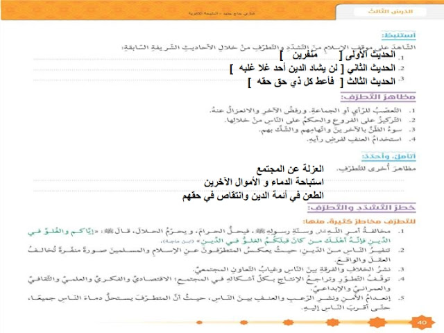Click the 'خطر التشدد والتطرف' heading
Image resolution: width=444 pixels, height=333 pixels.
[361, 208]
